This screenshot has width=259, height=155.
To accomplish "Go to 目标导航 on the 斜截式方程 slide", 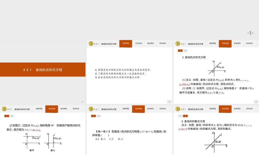I will click(x=213, y=109).
